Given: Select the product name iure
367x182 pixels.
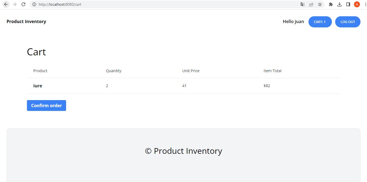Looking at the screenshot, I should (x=37, y=86).
